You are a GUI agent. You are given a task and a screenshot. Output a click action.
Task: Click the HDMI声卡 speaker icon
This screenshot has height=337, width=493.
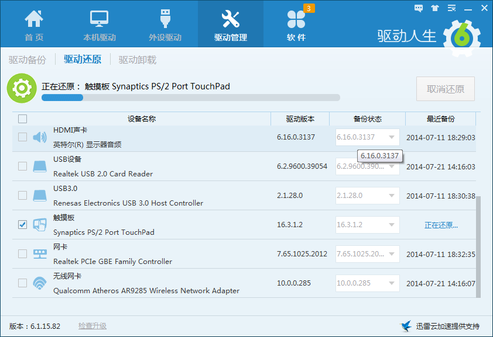coord(40,137)
